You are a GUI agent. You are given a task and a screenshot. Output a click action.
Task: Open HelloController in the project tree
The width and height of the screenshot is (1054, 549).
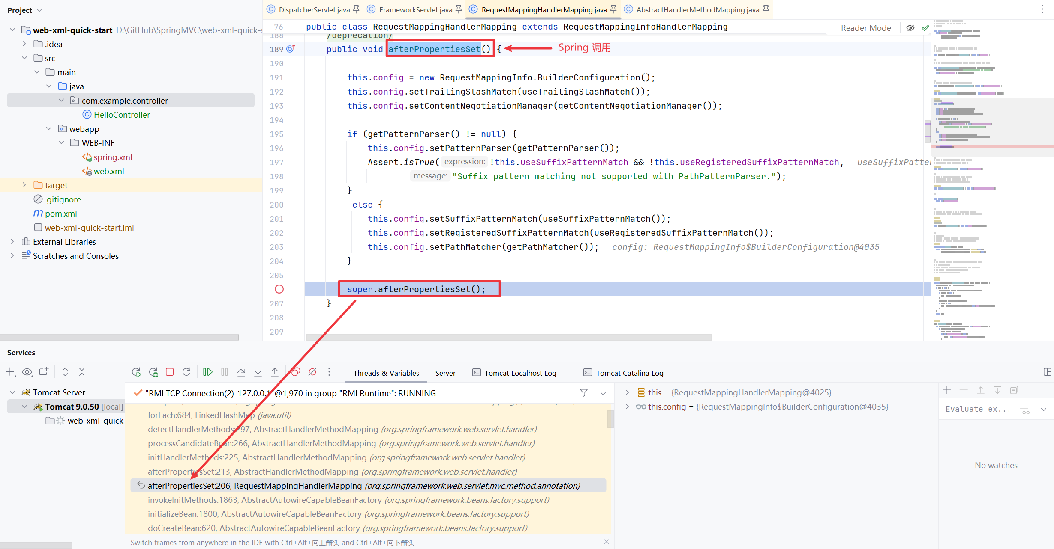click(122, 115)
